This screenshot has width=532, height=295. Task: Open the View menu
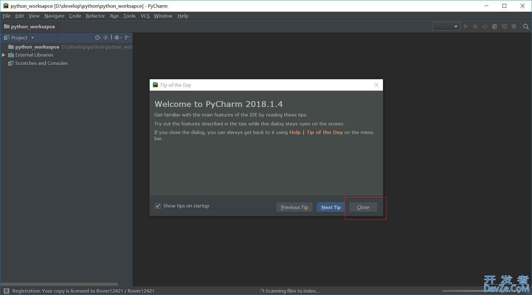coord(34,16)
